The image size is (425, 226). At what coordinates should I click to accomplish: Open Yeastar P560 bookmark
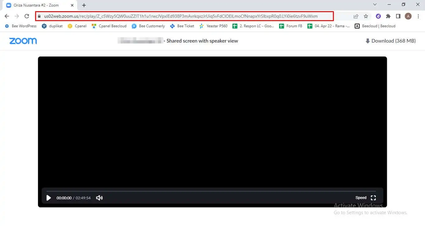(213, 26)
